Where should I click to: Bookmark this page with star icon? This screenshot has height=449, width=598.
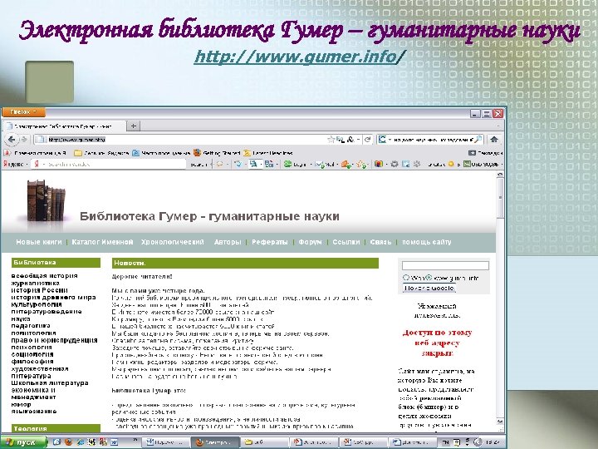click(331, 140)
